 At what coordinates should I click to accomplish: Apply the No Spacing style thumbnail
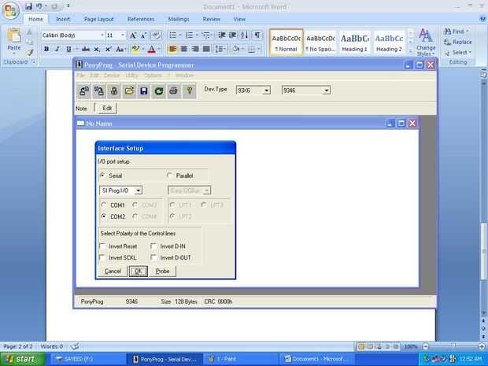[x=320, y=43]
